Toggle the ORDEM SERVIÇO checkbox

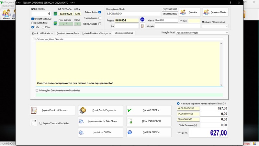33,19
